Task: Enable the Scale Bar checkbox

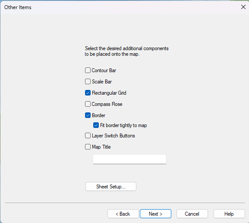Action: click(x=88, y=82)
